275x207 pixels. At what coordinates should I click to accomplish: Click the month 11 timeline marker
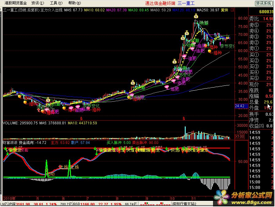[x=194, y=199]
